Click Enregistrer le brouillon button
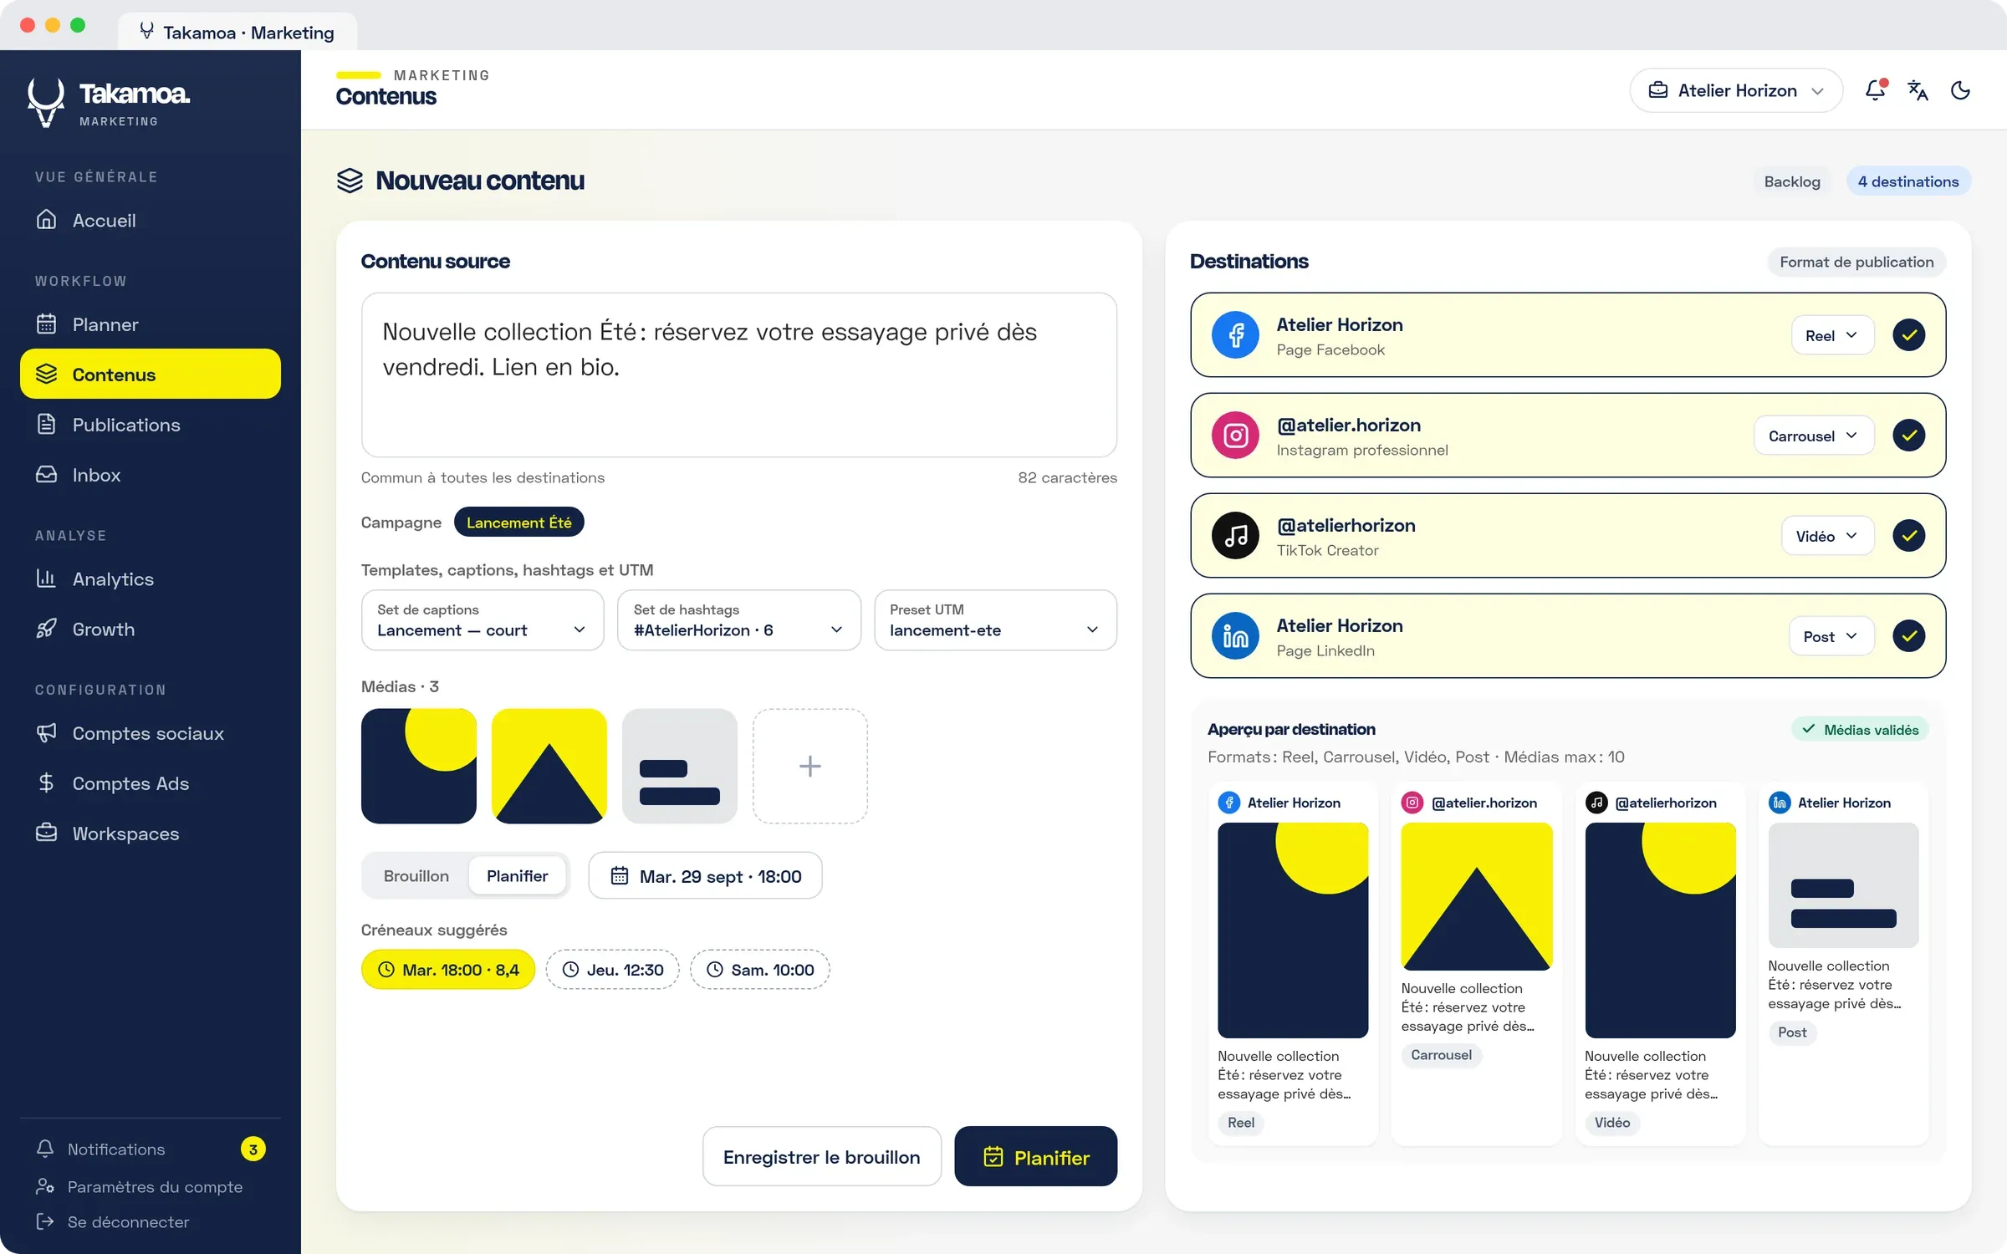2007x1254 pixels. (821, 1156)
